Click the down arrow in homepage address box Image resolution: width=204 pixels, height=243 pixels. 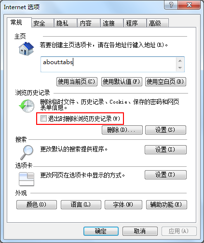point(180,68)
